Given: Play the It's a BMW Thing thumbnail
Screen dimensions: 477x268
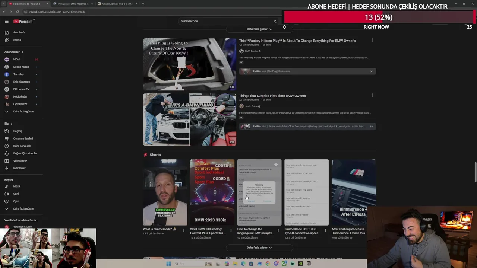Looking at the screenshot, I should pos(189,119).
